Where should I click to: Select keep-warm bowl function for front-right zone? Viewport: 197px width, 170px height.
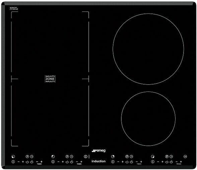click(x=171, y=162)
